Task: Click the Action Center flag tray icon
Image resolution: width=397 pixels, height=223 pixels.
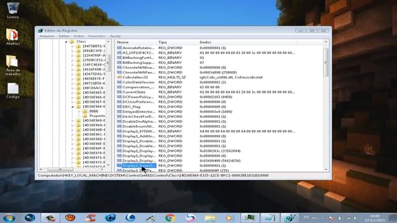Action: click(x=331, y=218)
